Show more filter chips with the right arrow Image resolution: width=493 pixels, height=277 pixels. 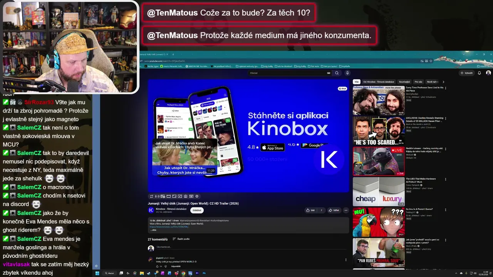coord(443,82)
